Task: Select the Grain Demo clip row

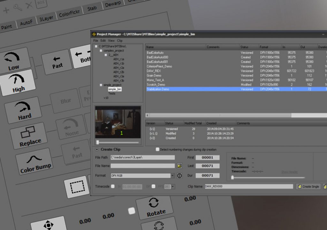Action: pyautogui.click(x=236, y=75)
